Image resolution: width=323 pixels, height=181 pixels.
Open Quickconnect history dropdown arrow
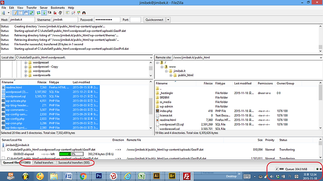[168, 20]
